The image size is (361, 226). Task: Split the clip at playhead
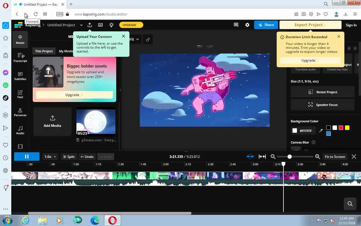[x=69, y=157]
